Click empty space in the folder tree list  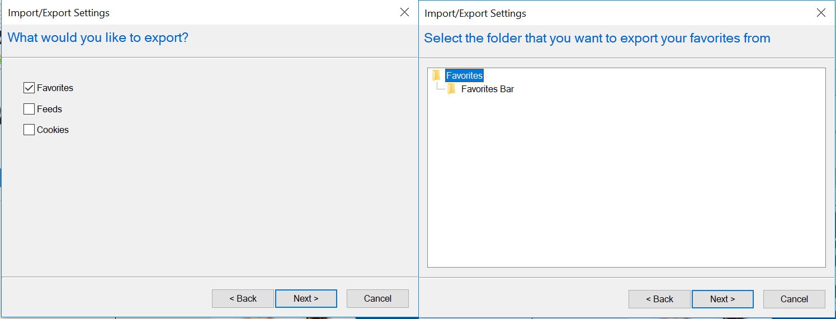(x=626, y=184)
